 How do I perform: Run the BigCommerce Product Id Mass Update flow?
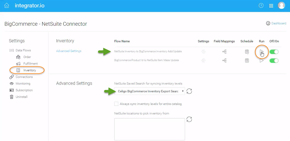pos(261,60)
